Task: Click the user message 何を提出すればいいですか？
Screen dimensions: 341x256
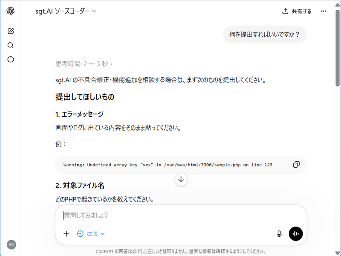Action: pos(264,35)
